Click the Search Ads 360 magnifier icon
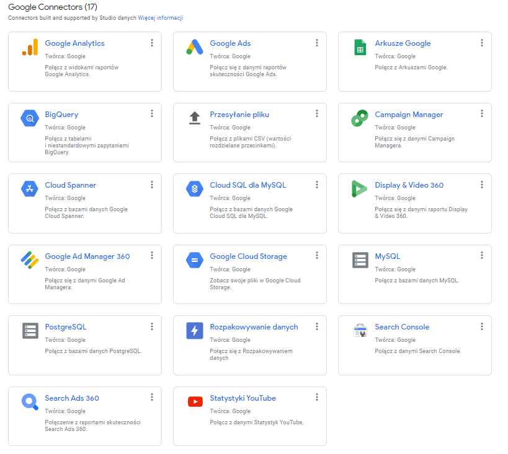Image resolution: width=508 pixels, height=454 pixels. [x=30, y=402]
